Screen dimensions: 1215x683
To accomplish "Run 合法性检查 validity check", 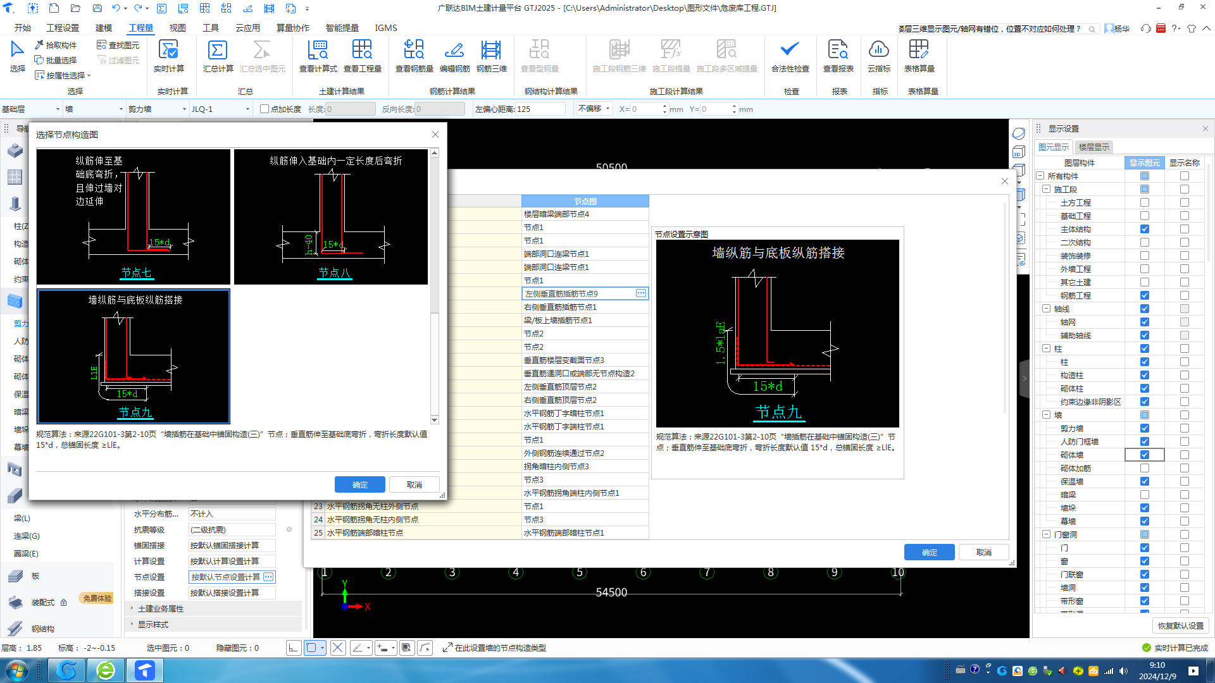I will pos(790,56).
